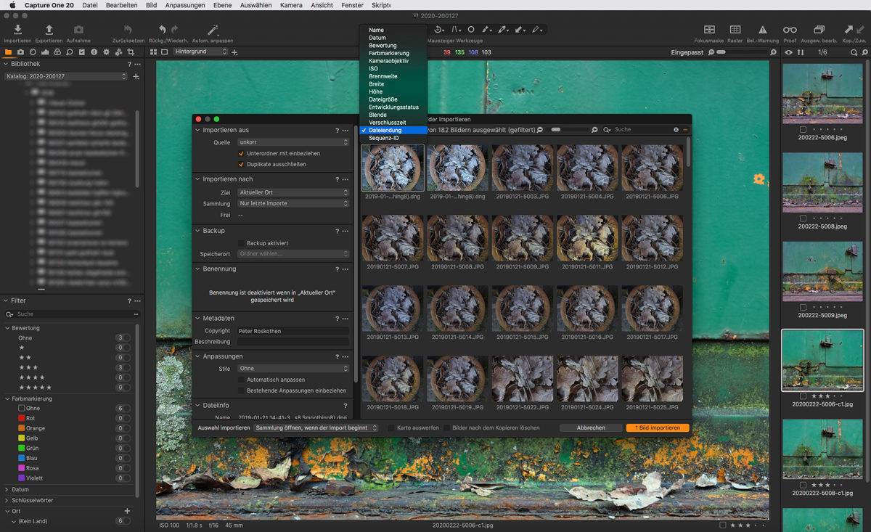Open the Apple menu
Screen dimensions: 871x532
coord(12,5)
